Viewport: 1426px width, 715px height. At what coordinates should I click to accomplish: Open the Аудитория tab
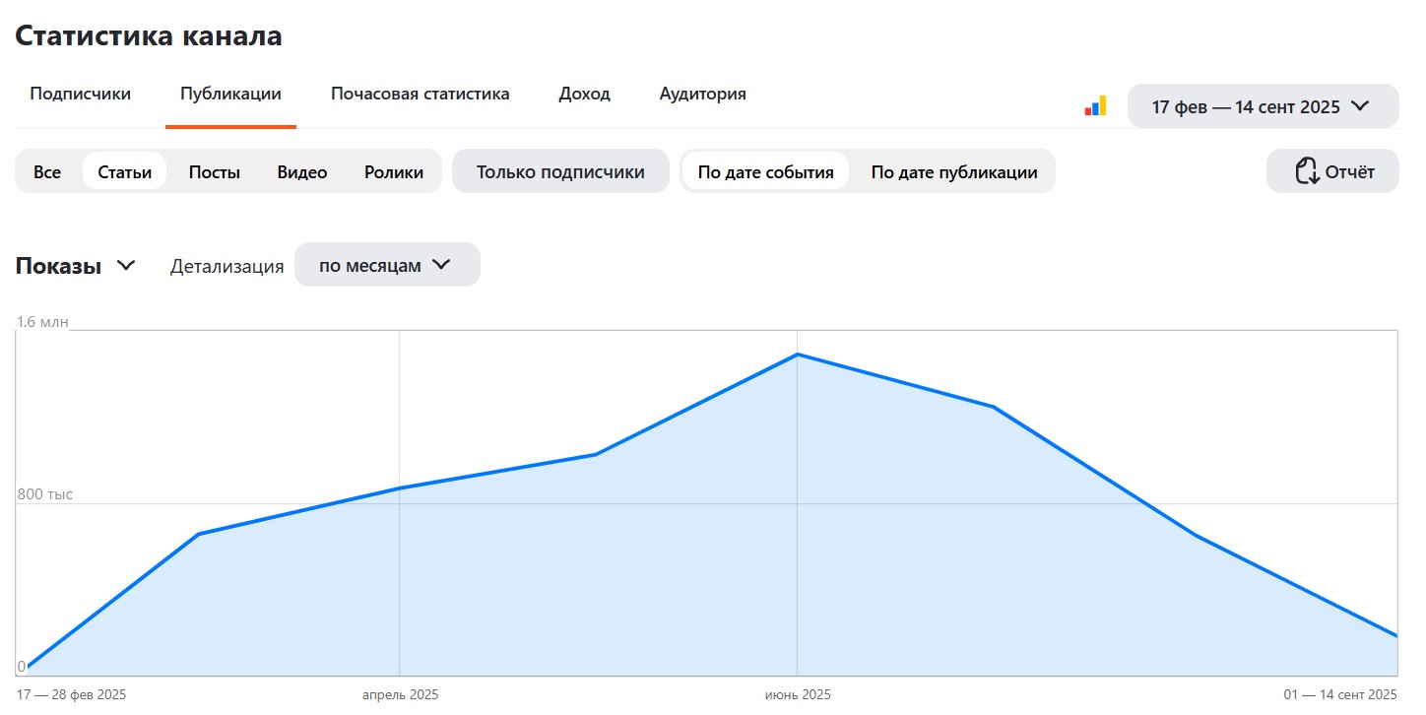702,95
